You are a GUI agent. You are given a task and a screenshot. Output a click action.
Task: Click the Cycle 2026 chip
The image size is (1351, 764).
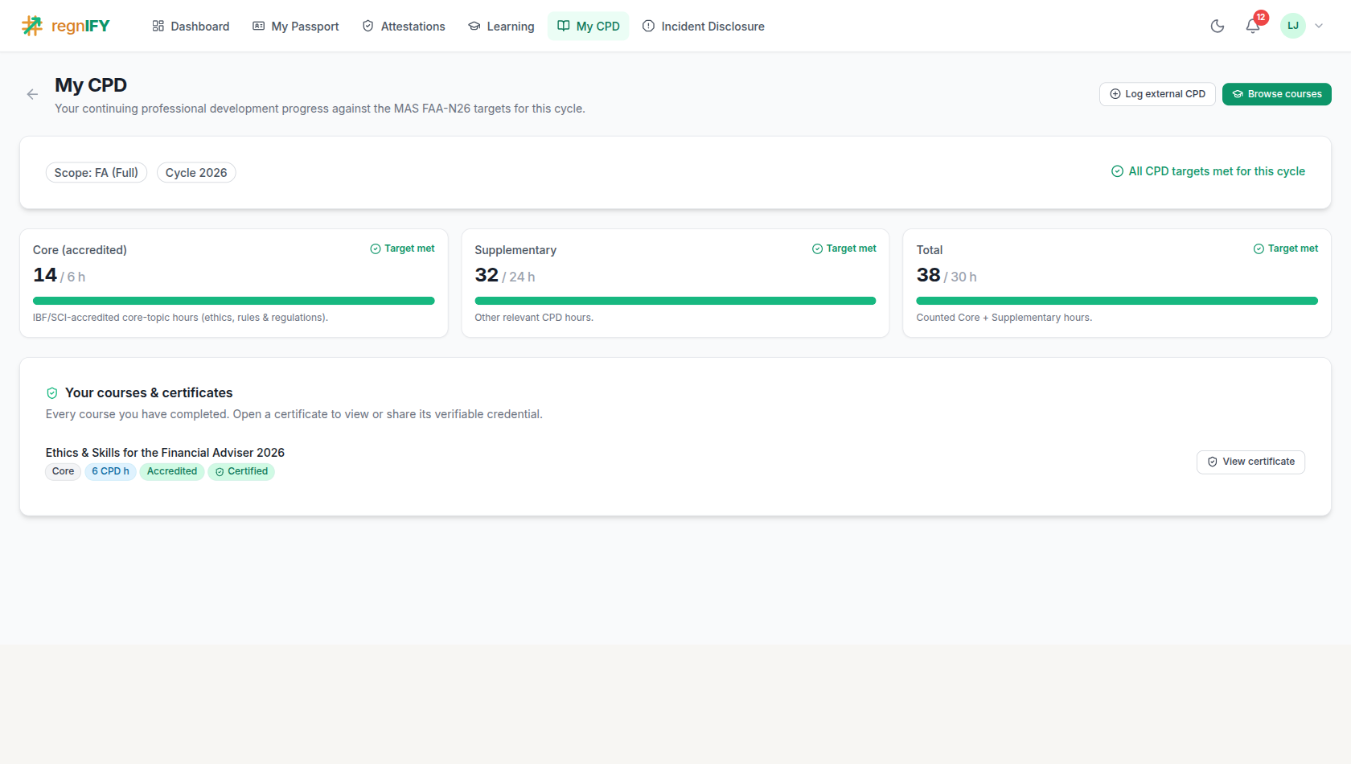(x=196, y=173)
